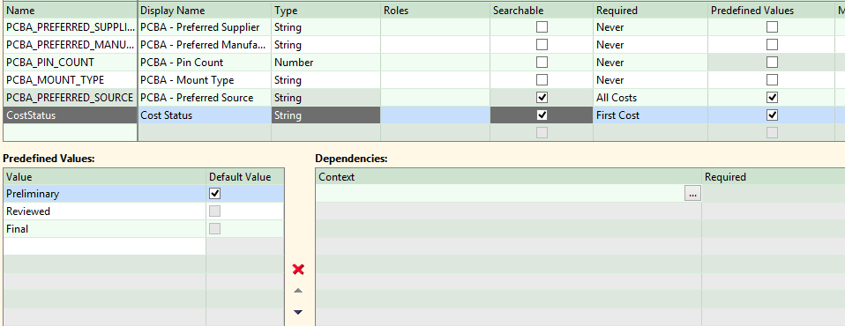Click PCBA - Preferred Source display name
Screen dimensions: 845x326
click(x=205, y=98)
